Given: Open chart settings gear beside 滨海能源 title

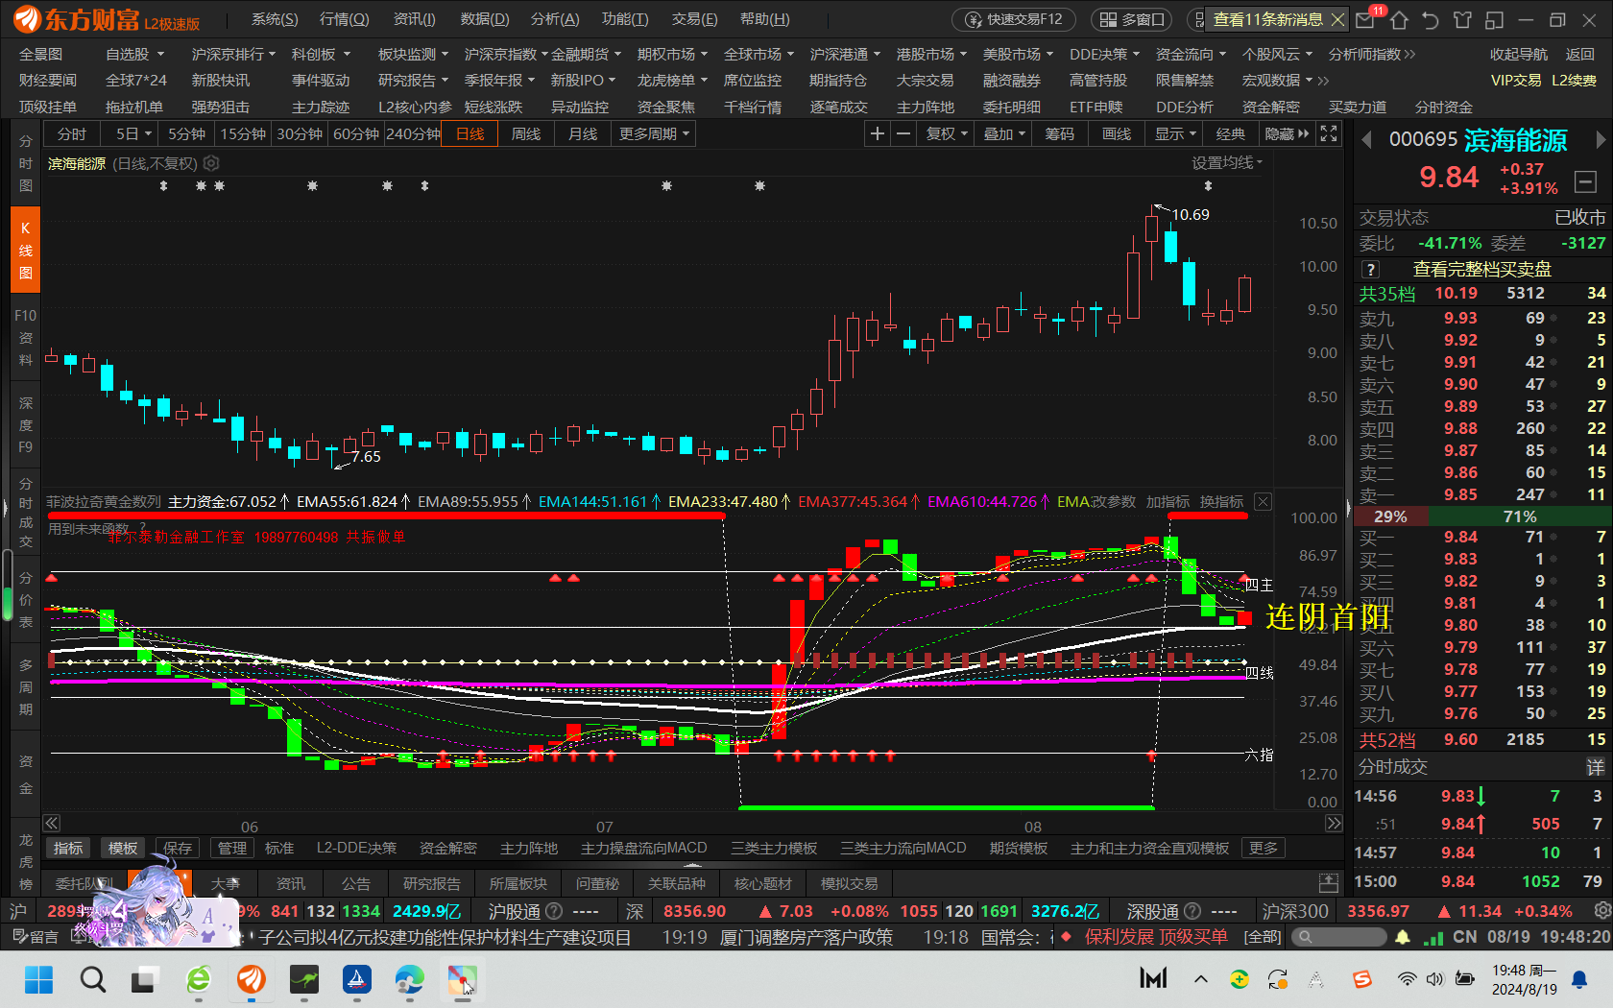Looking at the screenshot, I should tap(212, 164).
